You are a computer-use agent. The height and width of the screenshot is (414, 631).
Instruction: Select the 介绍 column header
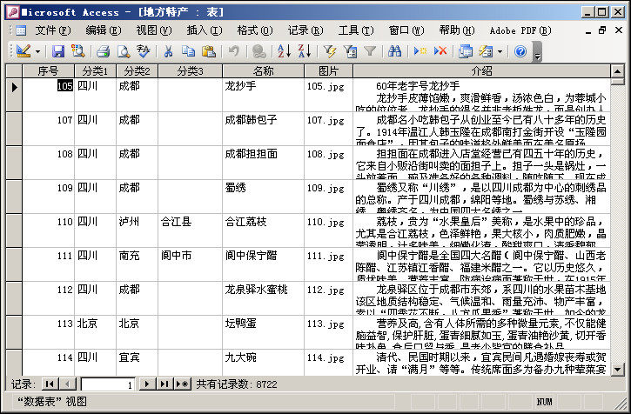click(x=481, y=71)
